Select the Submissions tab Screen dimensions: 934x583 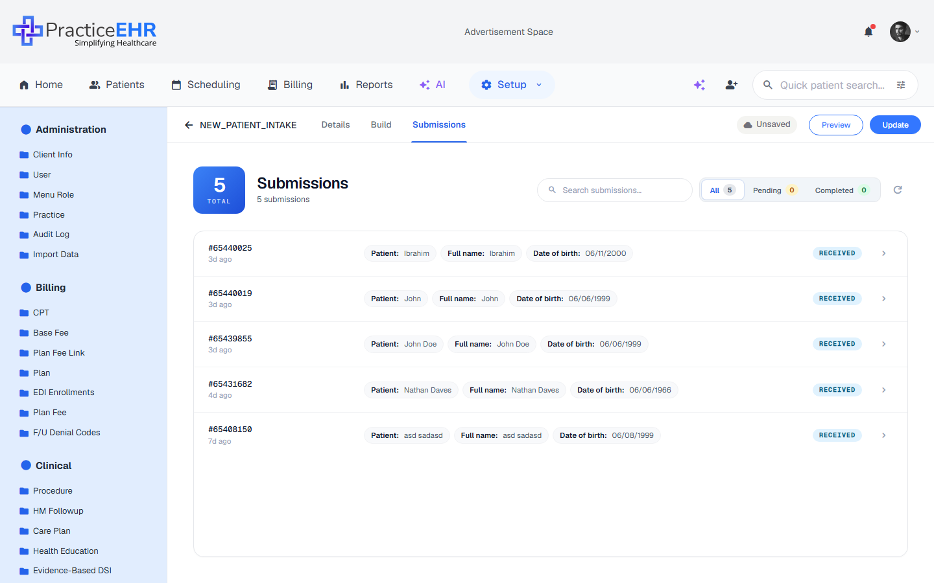click(x=439, y=125)
